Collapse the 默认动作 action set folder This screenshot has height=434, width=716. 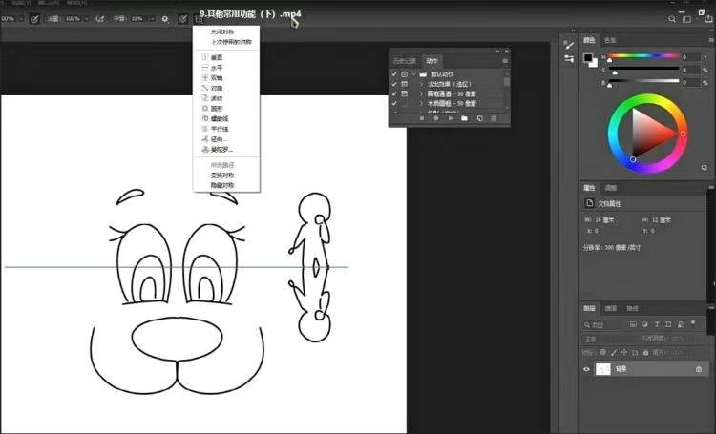click(412, 73)
